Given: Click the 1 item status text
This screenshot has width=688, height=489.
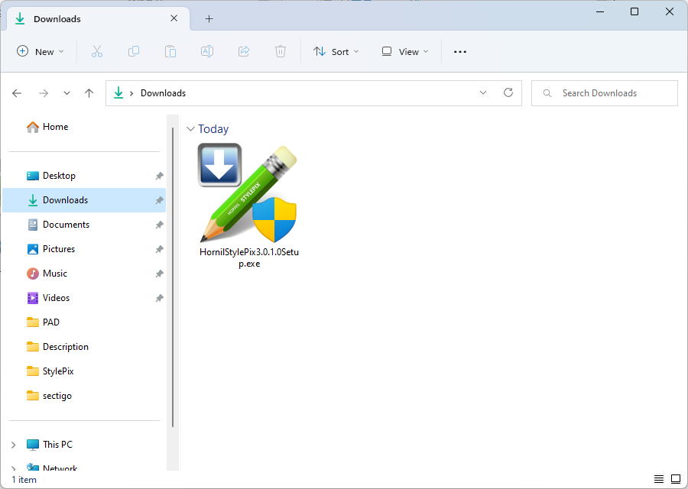Looking at the screenshot, I should click(x=24, y=480).
